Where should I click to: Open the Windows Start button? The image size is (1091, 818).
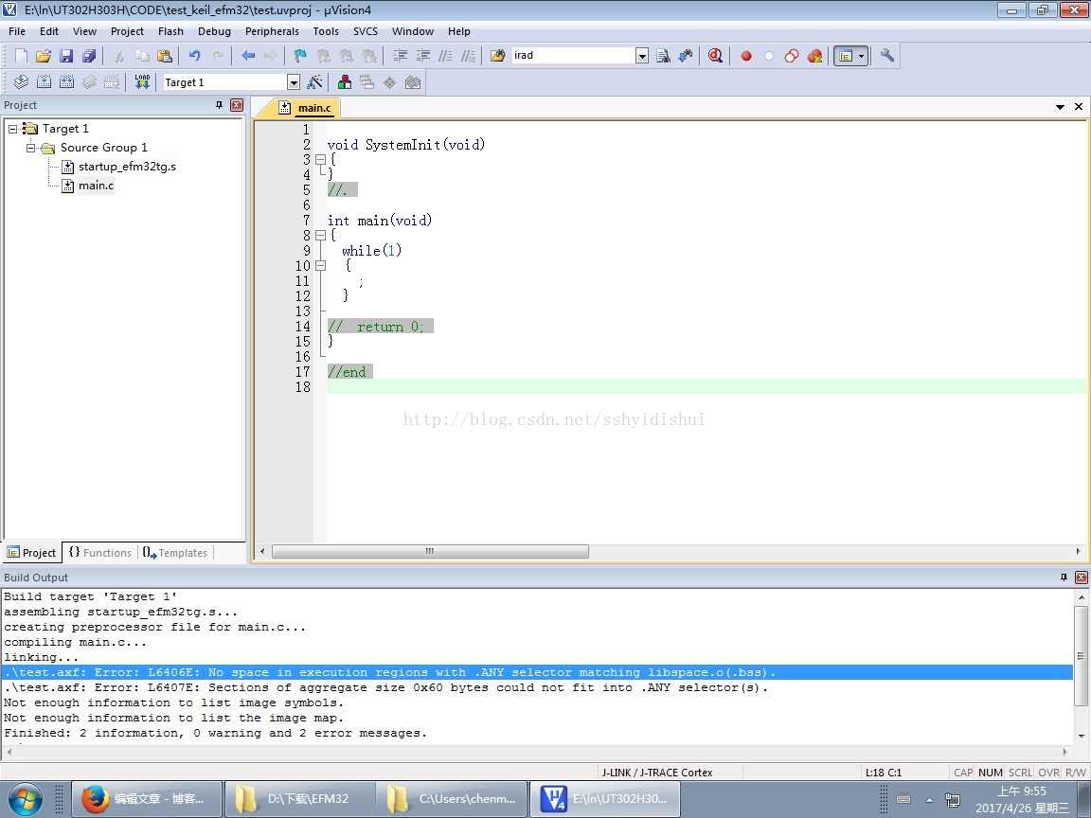click(25, 800)
